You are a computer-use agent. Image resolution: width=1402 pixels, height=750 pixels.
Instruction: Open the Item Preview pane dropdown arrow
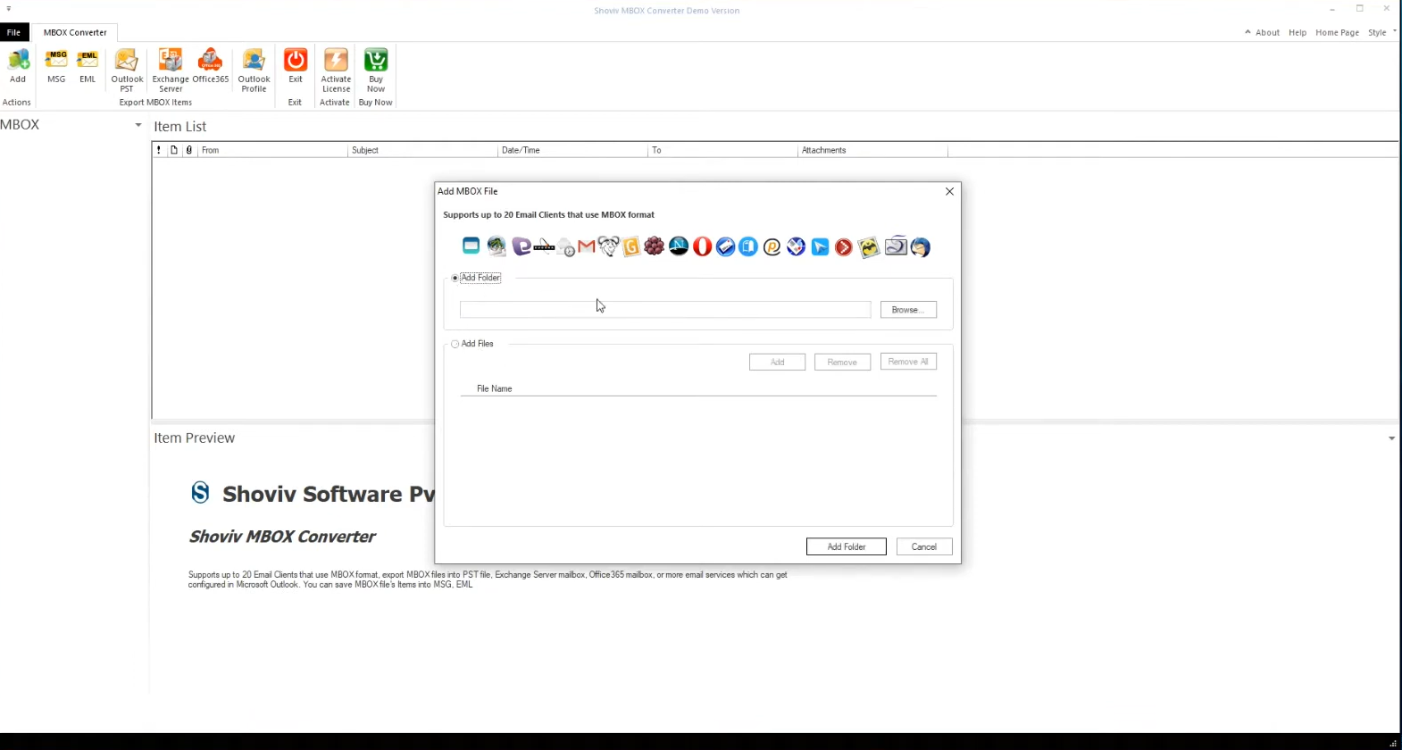point(1391,438)
